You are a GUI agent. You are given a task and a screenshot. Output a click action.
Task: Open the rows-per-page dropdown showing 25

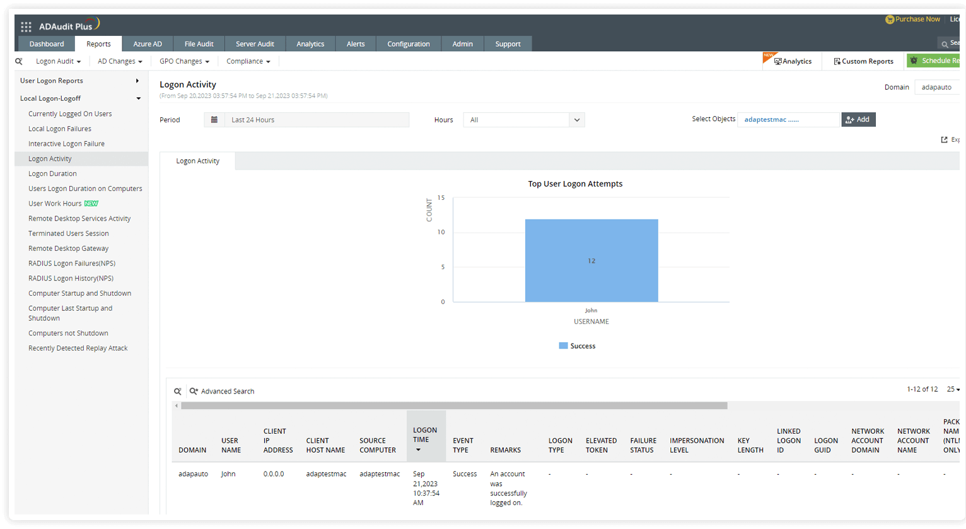click(952, 389)
